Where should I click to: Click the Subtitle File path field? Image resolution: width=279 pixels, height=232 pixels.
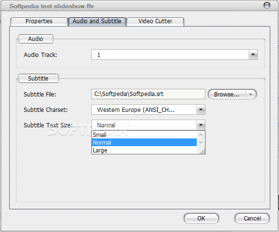click(148, 94)
